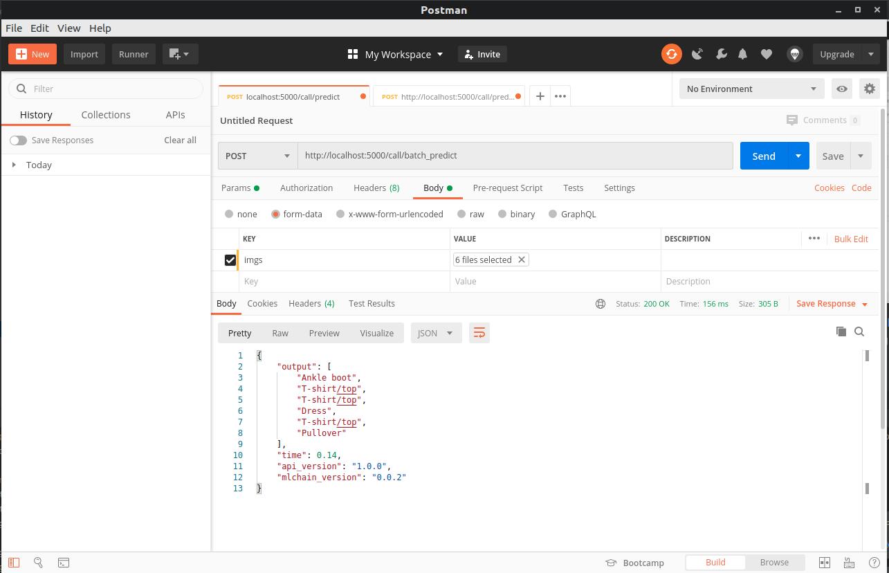Open the tab options ellipsis menu
The image size is (889, 573).
pyautogui.click(x=560, y=96)
